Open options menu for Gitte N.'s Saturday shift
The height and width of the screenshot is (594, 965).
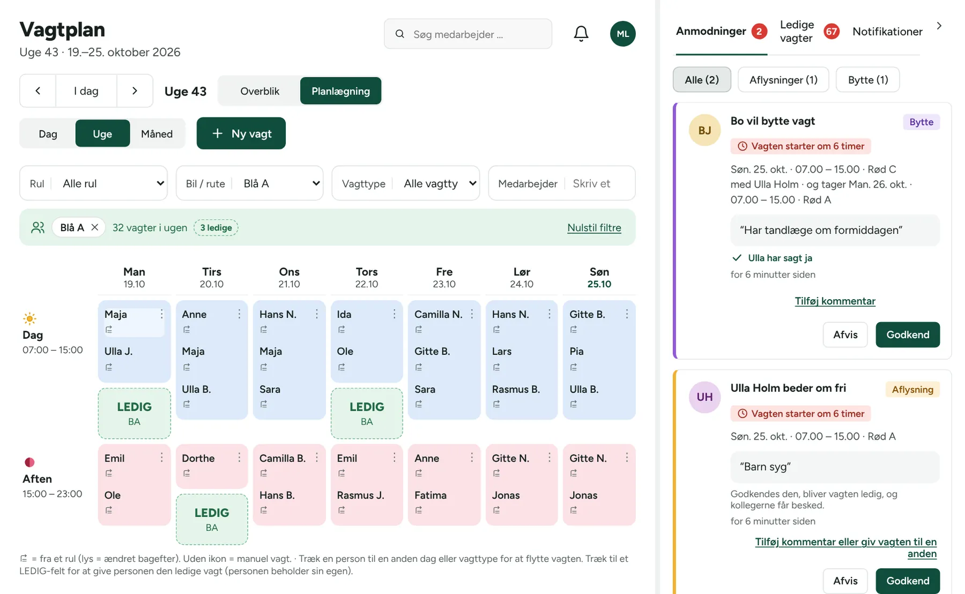point(550,458)
